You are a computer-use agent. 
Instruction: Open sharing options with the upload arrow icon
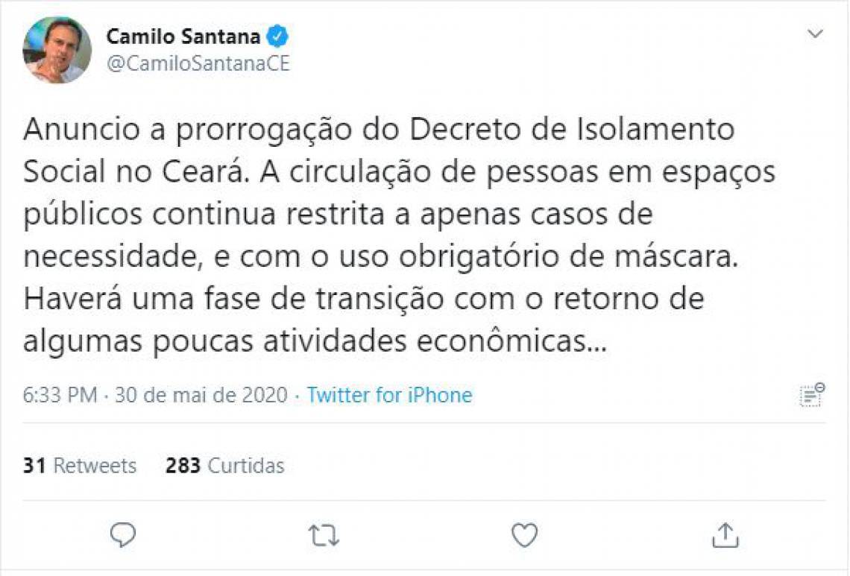[x=726, y=532]
